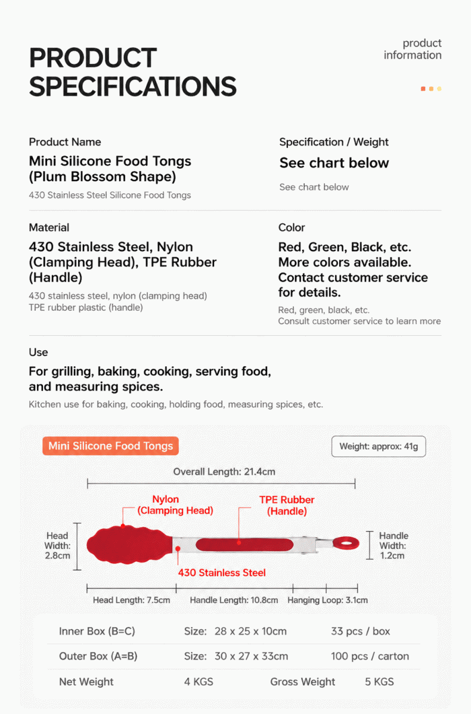This screenshot has height=714, width=471.
Task: Click the PRODUCT SPECIFICATIONS heading
Action: point(132,72)
